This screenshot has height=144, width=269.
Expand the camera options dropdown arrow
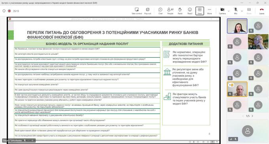coord(229,11)
